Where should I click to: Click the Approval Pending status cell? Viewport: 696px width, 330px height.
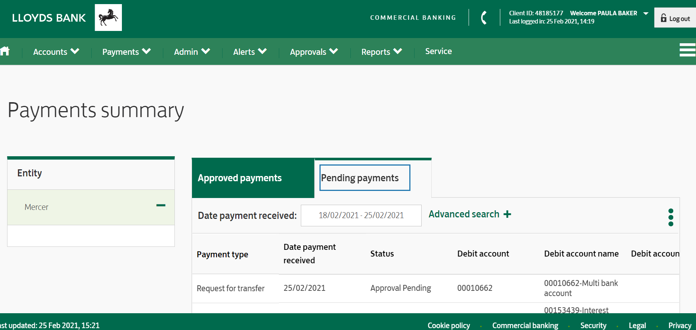pyautogui.click(x=401, y=288)
